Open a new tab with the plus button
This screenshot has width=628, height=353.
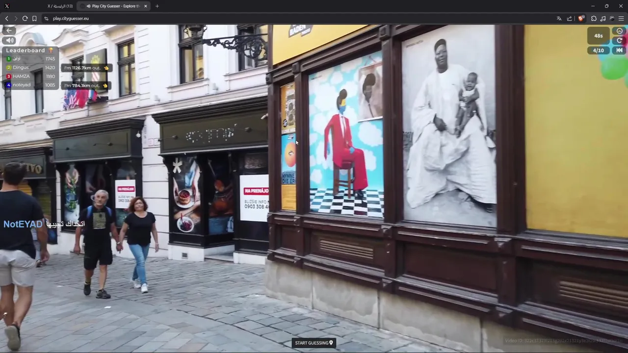click(x=157, y=6)
